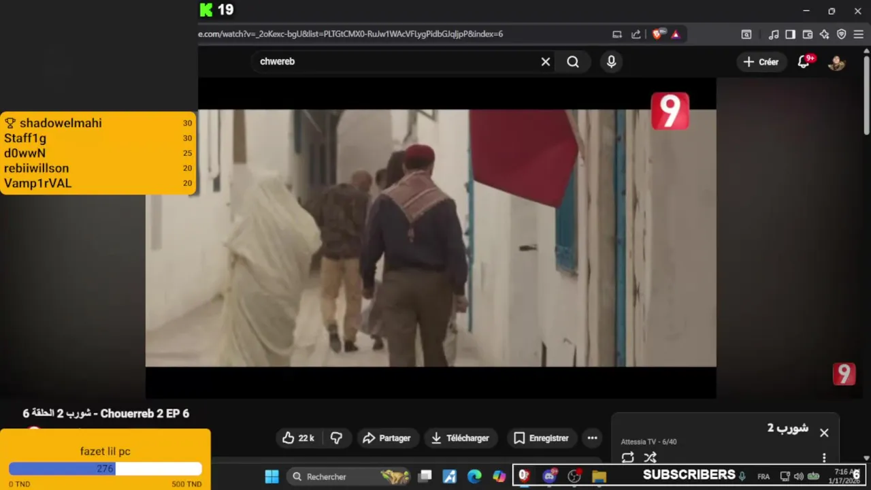Click the Kick logo in the overlay
Image resolution: width=871 pixels, height=490 pixels.
(x=206, y=10)
